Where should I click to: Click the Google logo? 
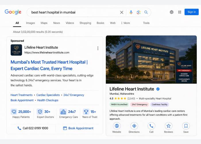13,12
